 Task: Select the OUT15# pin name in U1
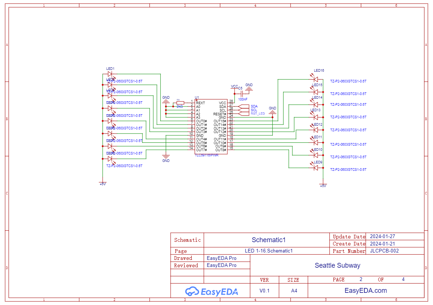(220, 121)
